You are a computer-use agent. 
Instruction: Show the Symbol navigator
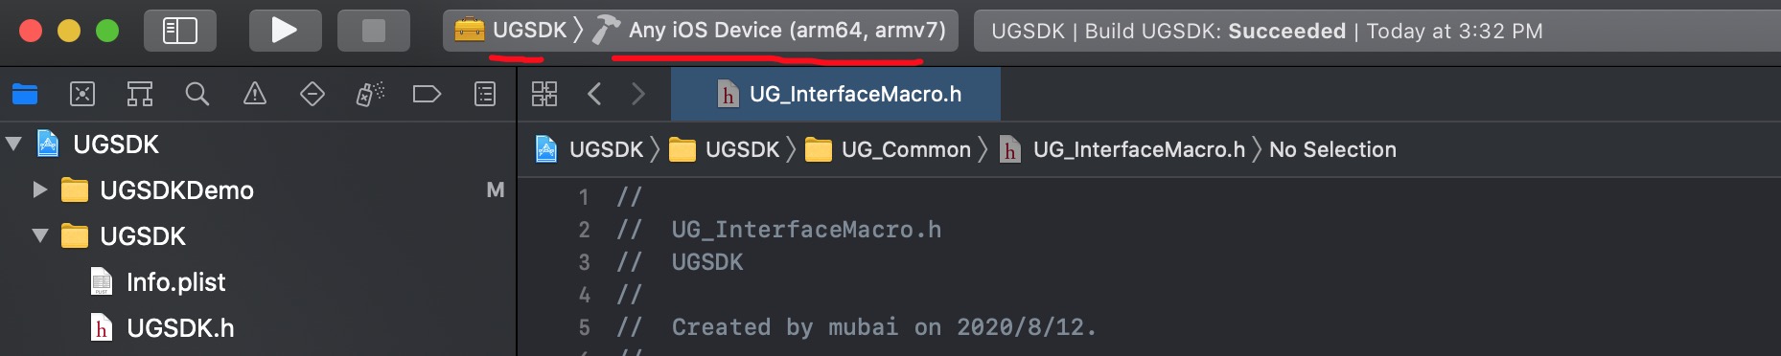pyautogui.click(x=140, y=94)
